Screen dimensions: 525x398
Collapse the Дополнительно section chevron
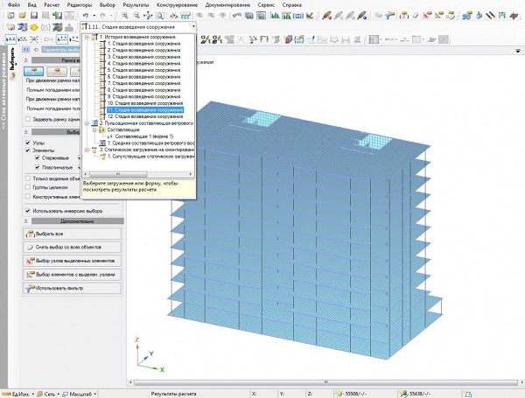pyautogui.click(x=25, y=221)
